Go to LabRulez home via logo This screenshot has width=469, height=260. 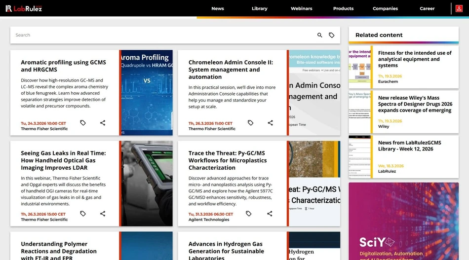coord(24,8)
